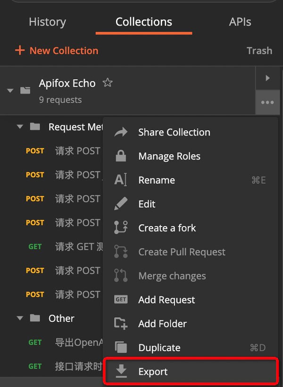Click the Manage Roles lock icon
The image size is (283, 387).
(x=121, y=156)
